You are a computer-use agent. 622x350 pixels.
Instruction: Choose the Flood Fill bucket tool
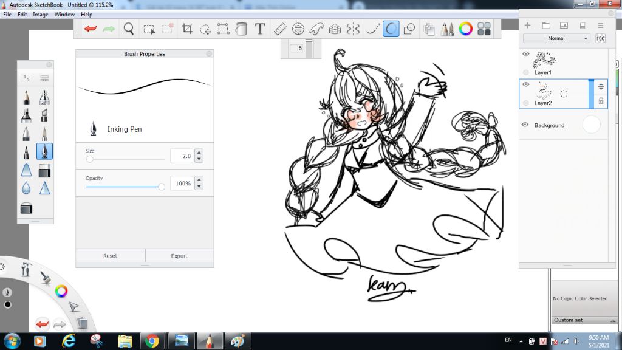tap(241, 29)
